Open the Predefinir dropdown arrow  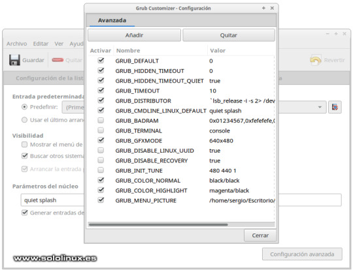click(320, 107)
